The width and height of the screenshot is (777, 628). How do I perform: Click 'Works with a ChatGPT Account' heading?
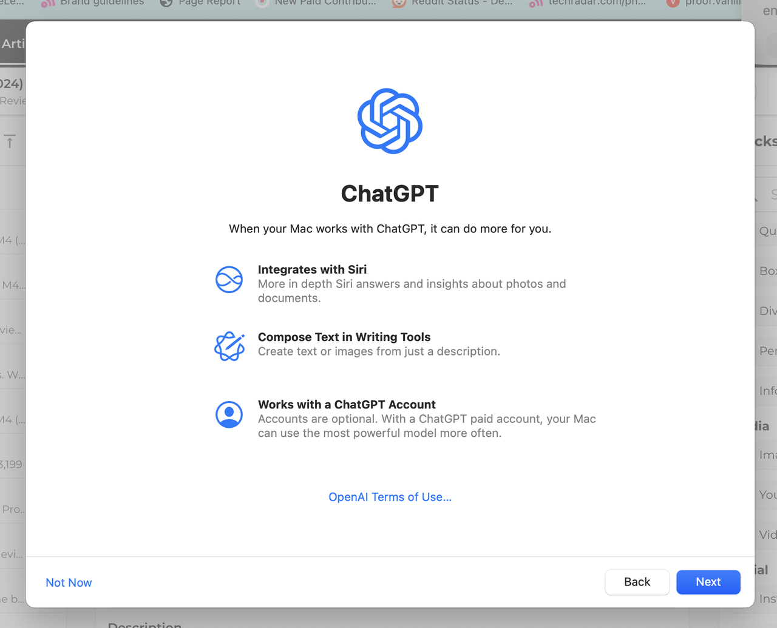tap(347, 404)
